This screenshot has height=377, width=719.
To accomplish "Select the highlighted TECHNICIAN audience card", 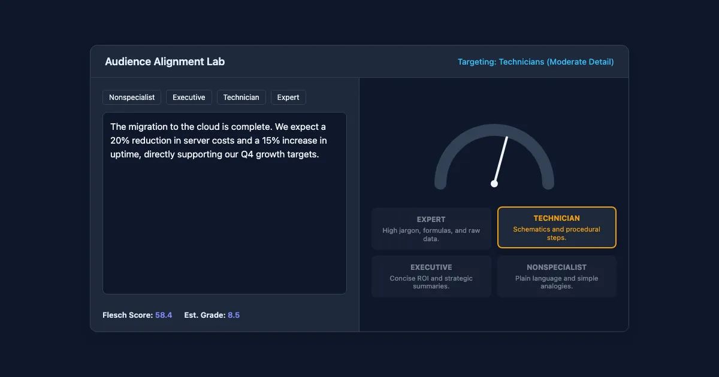I will 557,227.
